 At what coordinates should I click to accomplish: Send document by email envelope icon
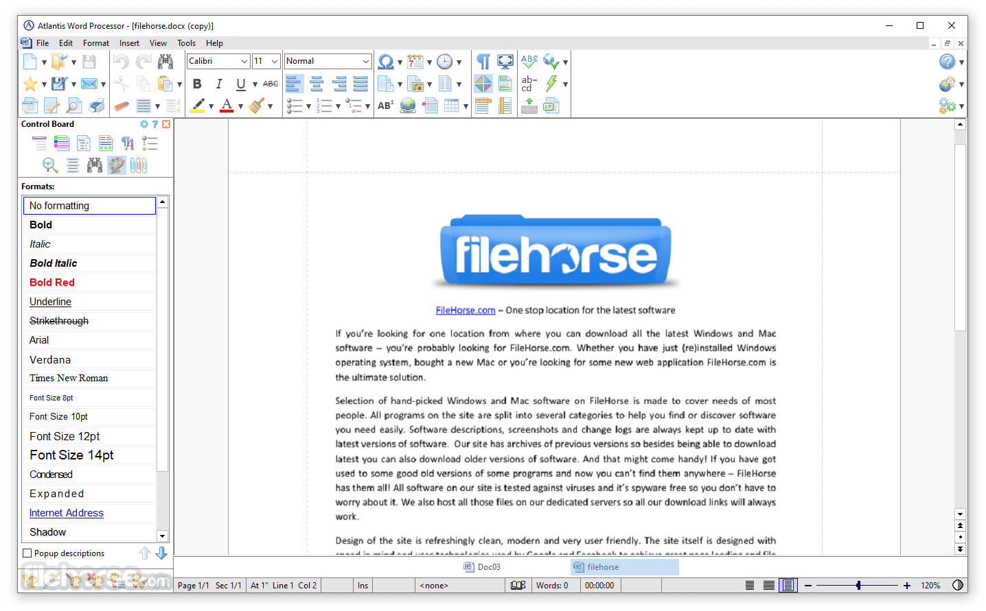click(x=89, y=84)
